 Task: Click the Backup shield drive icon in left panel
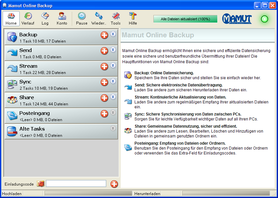[12, 37]
